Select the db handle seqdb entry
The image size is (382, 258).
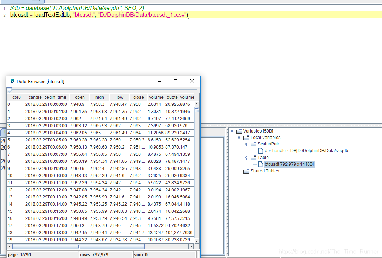click(307, 151)
